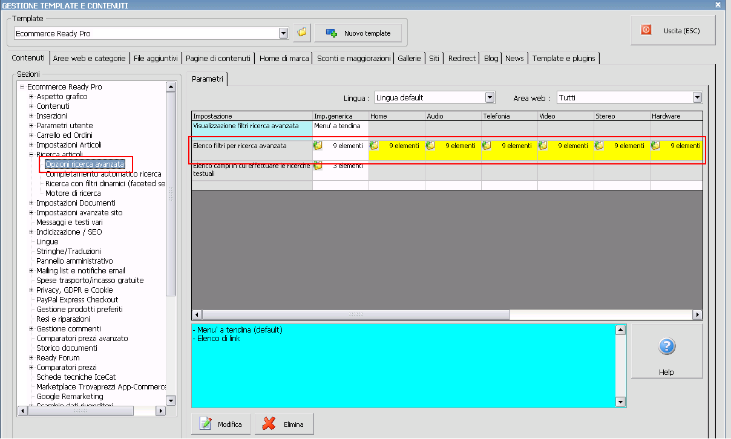Image resolution: width=731 pixels, height=439 pixels.
Task: Open the Template combo box arrow
Action: click(x=283, y=33)
